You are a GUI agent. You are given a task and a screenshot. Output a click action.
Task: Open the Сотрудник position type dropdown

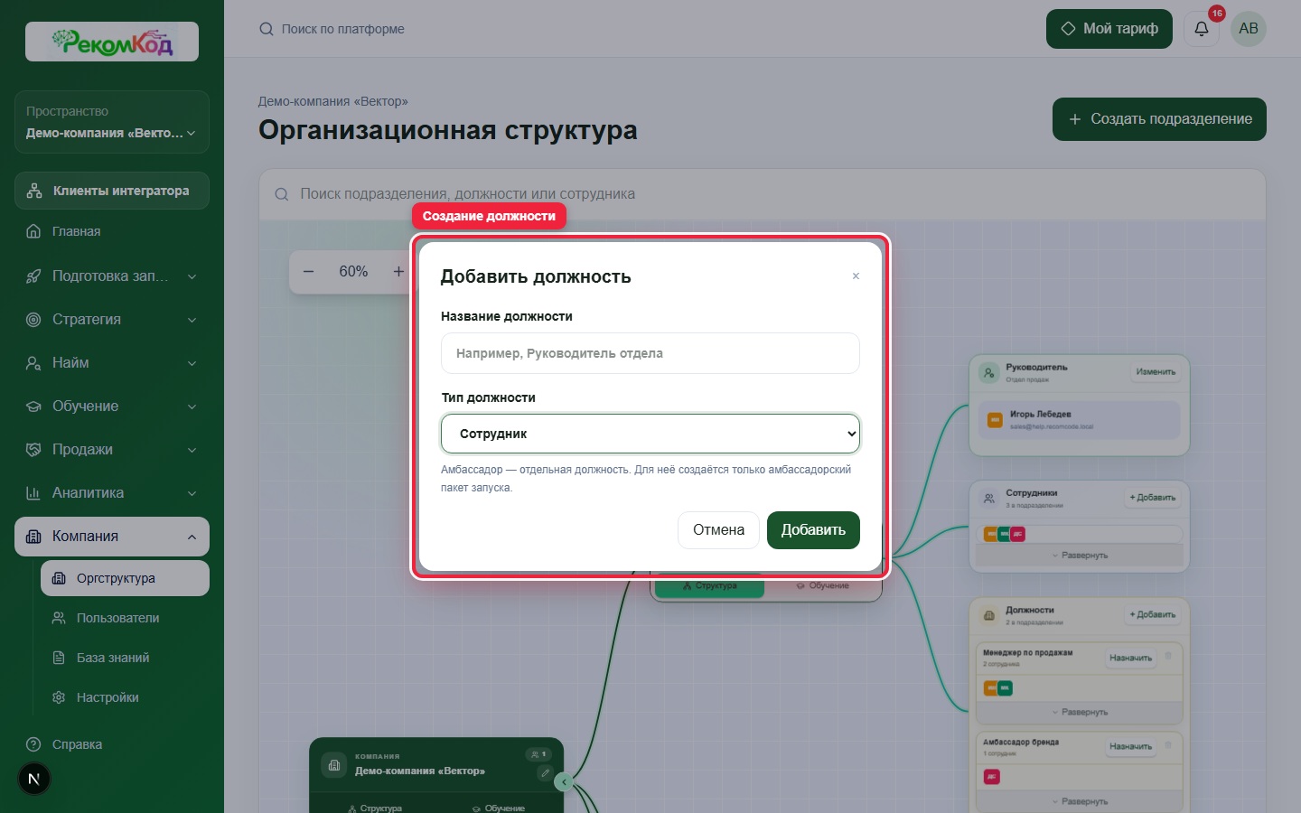coord(650,434)
